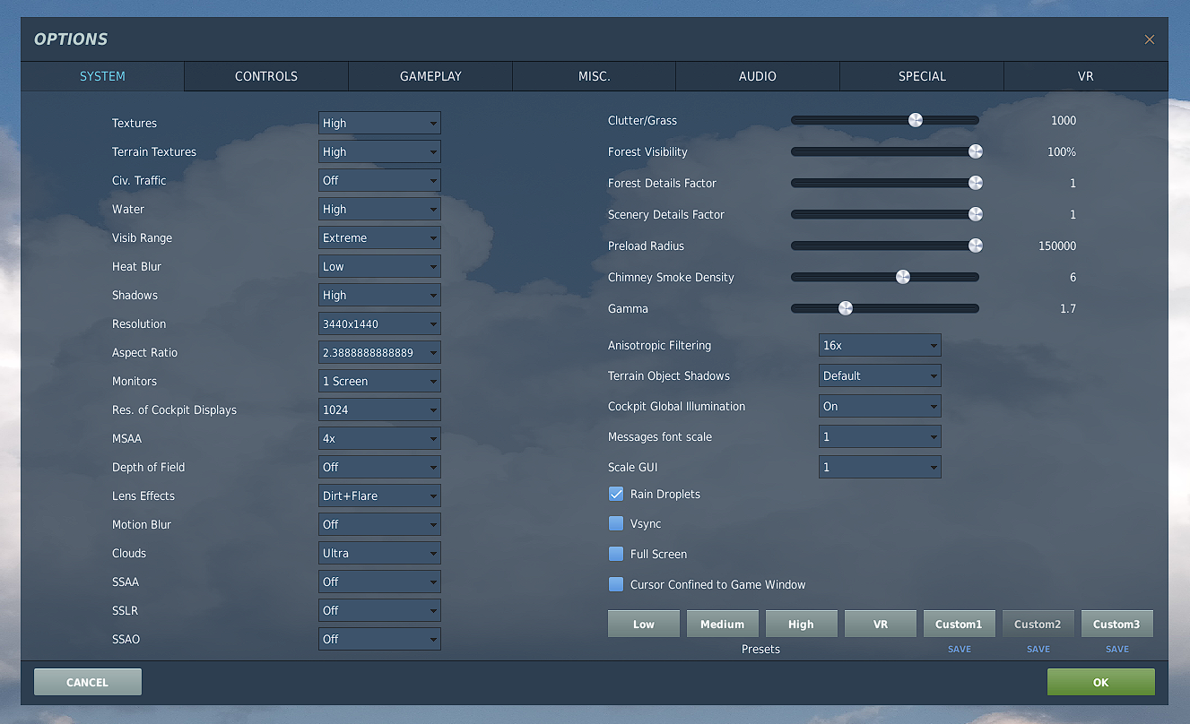Open the Resolution dropdown
The width and height of the screenshot is (1190, 724).
click(x=379, y=323)
